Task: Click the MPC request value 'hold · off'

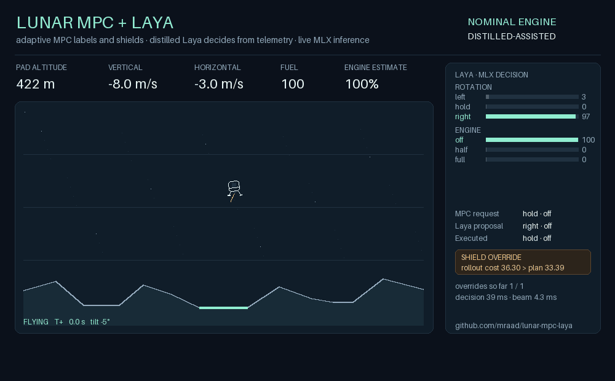Action: tap(537, 214)
